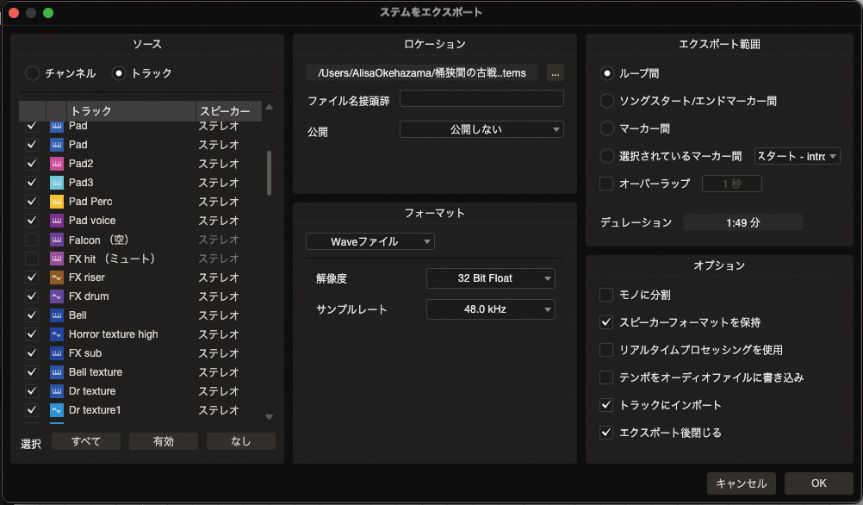Screen dimensions: 863x505
Task: Toggle エクスポート後閉じる checkbox
Action: (x=606, y=433)
